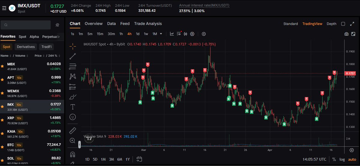
Task: Select the Text annotation tool
Action: (73, 107)
